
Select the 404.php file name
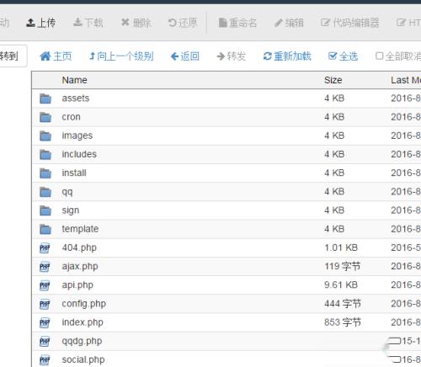(x=79, y=248)
